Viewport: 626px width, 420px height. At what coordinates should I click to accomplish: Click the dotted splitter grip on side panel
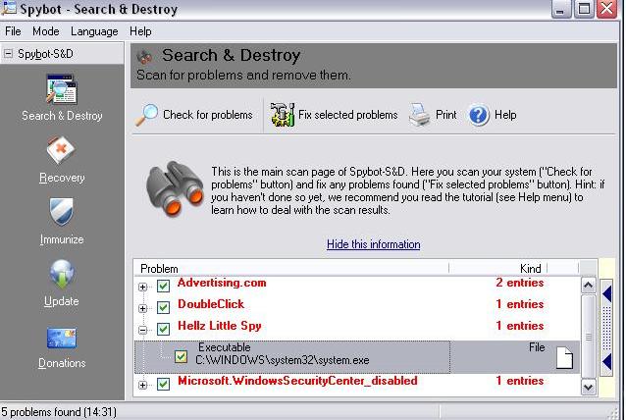[606, 328]
